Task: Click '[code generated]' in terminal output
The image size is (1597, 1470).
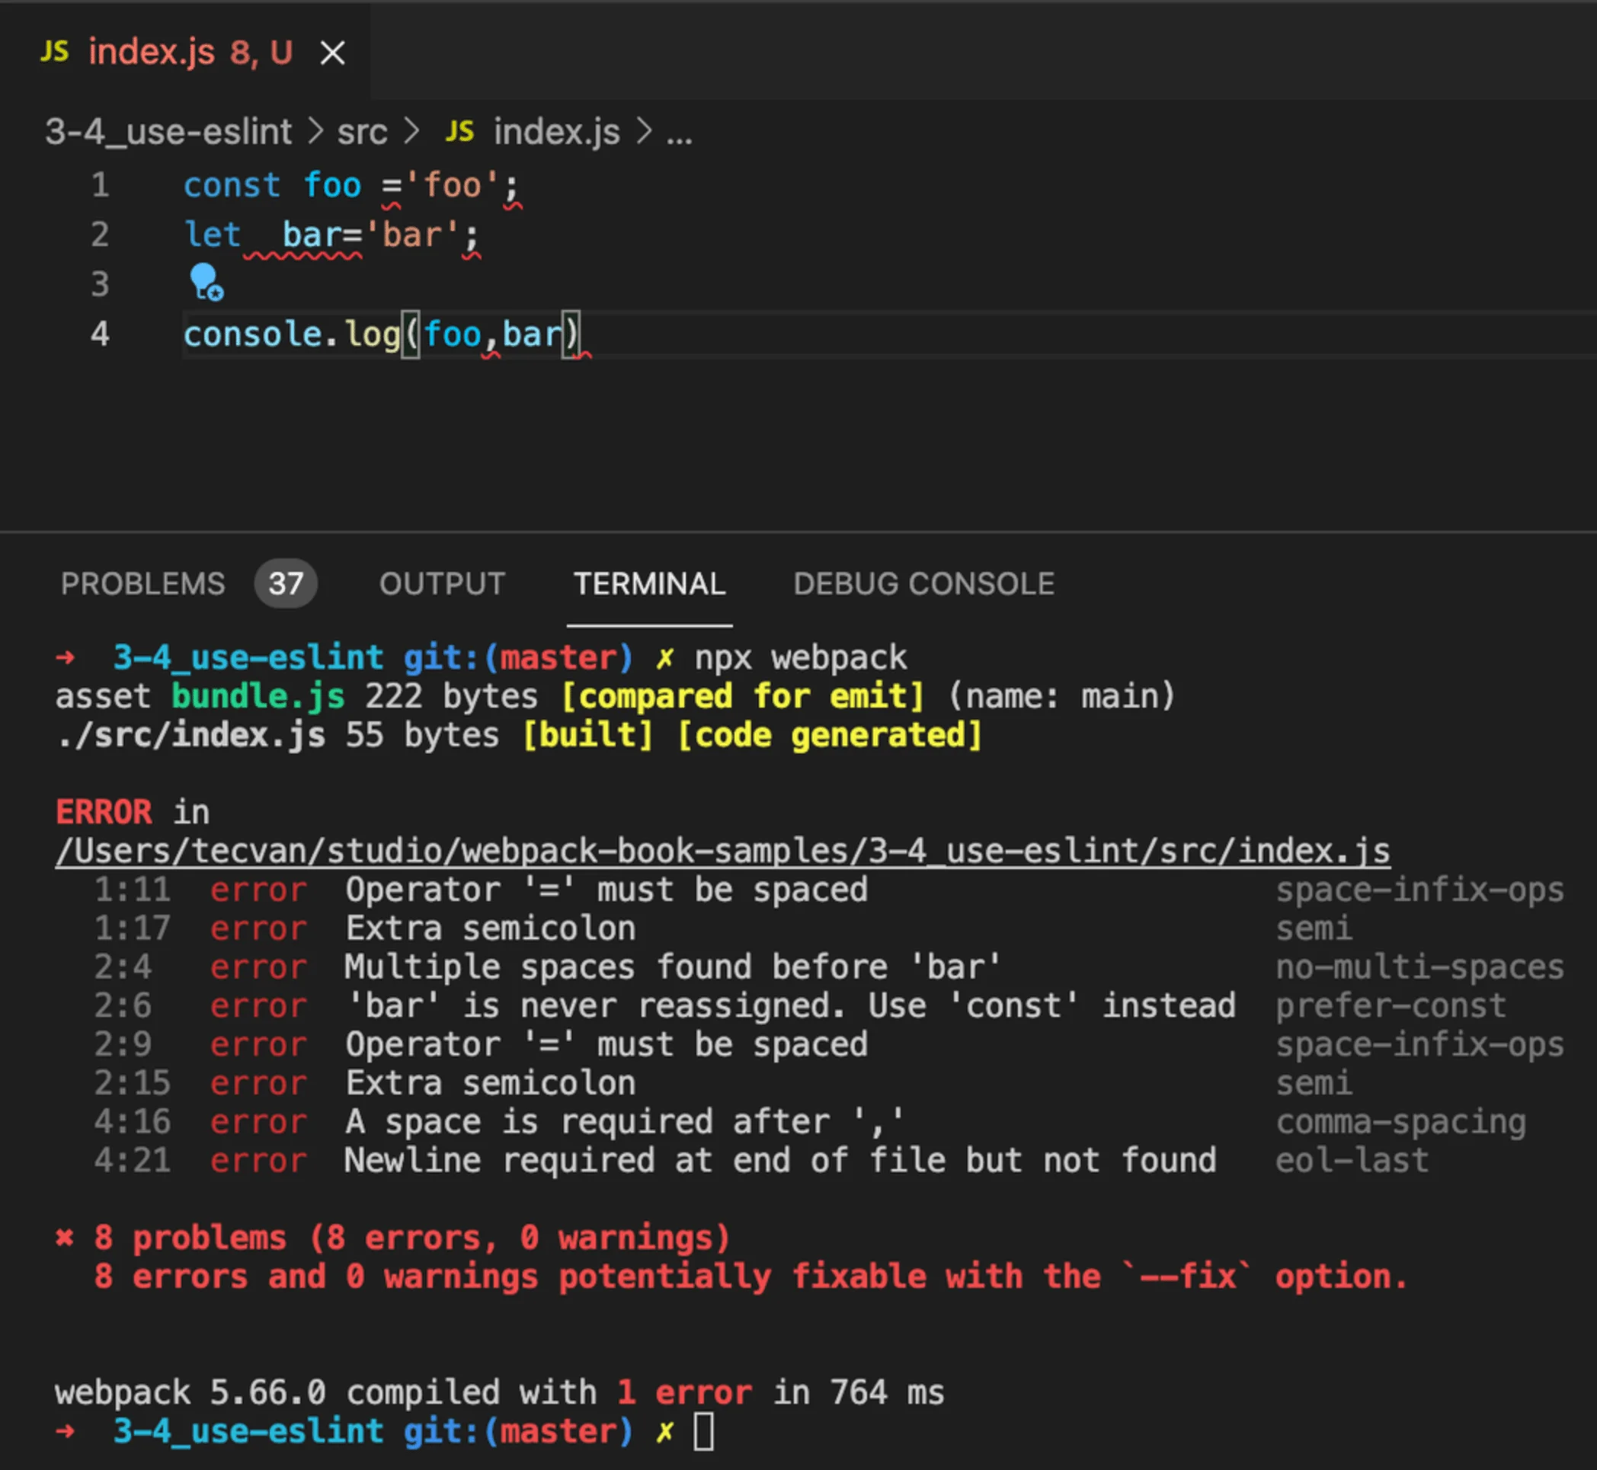Action: click(x=829, y=734)
